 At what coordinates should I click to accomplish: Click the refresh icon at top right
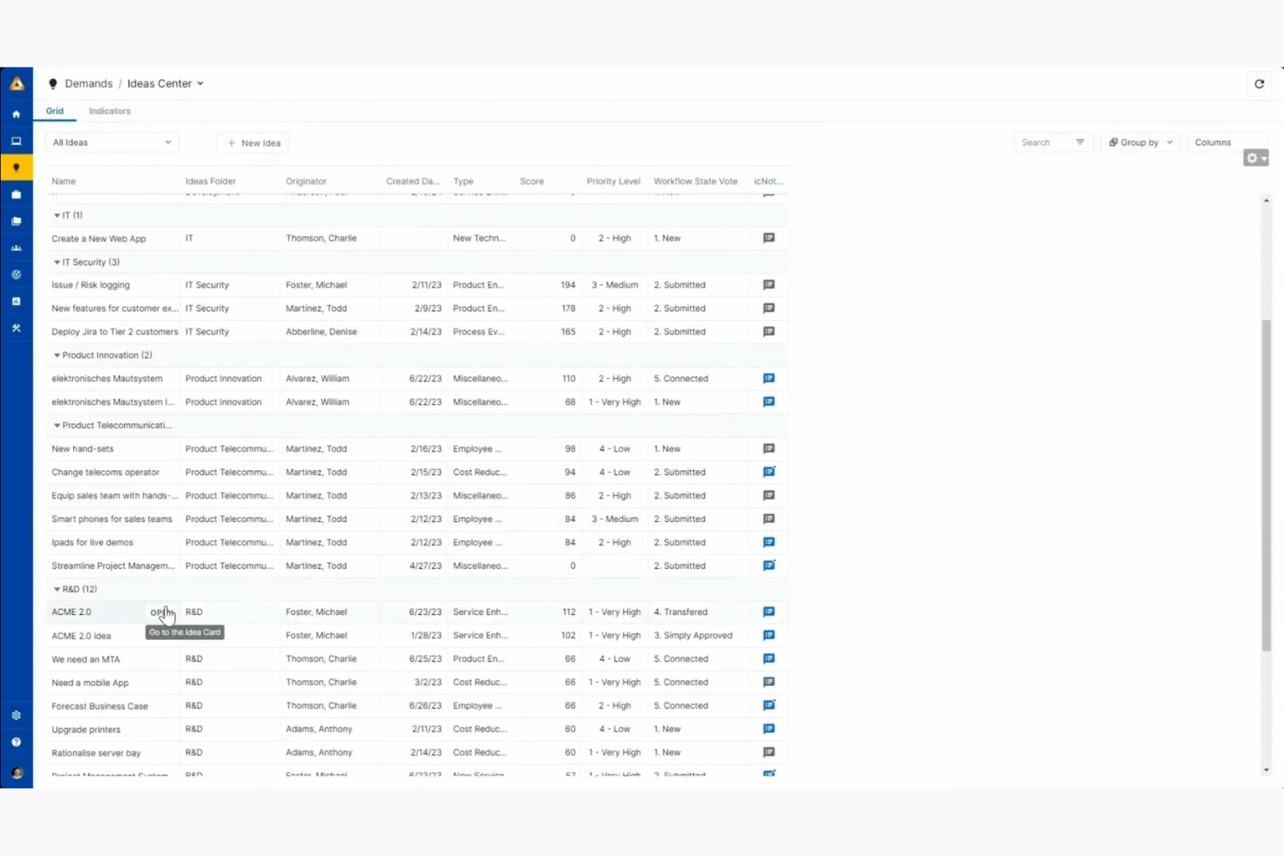tap(1259, 83)
